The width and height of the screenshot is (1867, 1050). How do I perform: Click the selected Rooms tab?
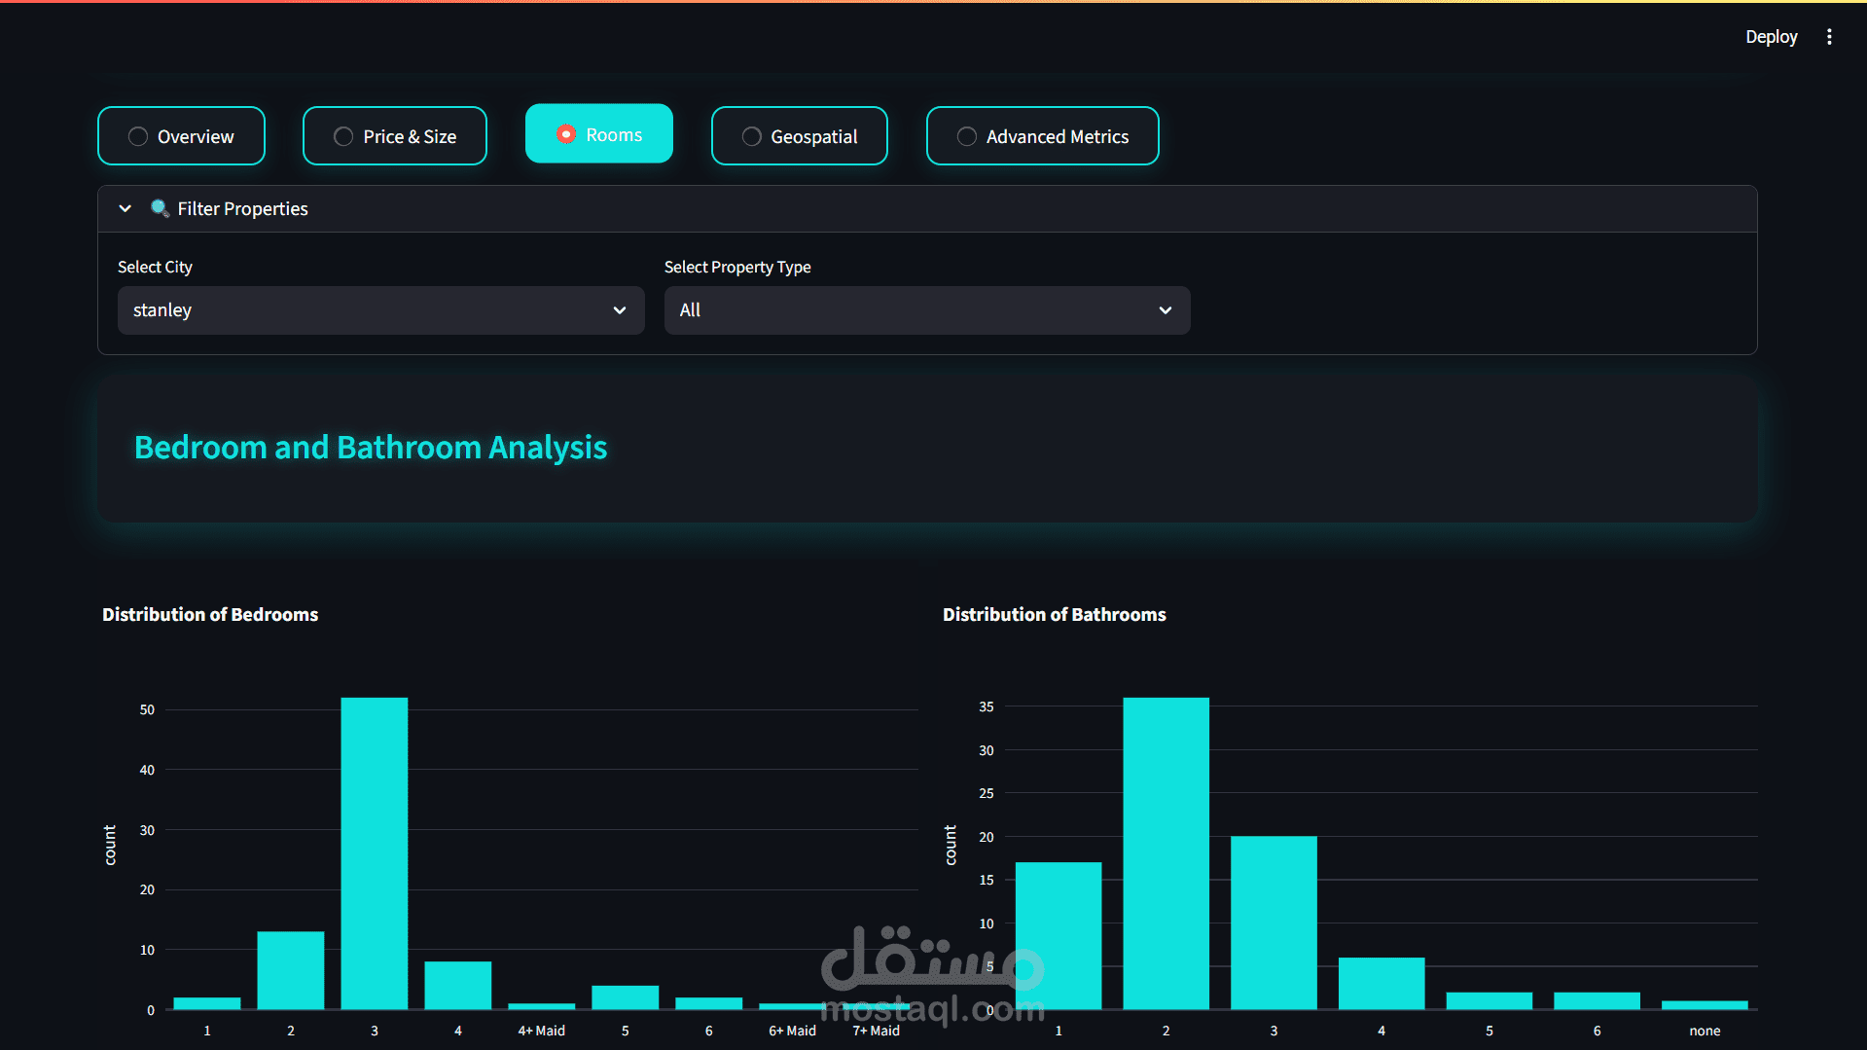[599, 134]
